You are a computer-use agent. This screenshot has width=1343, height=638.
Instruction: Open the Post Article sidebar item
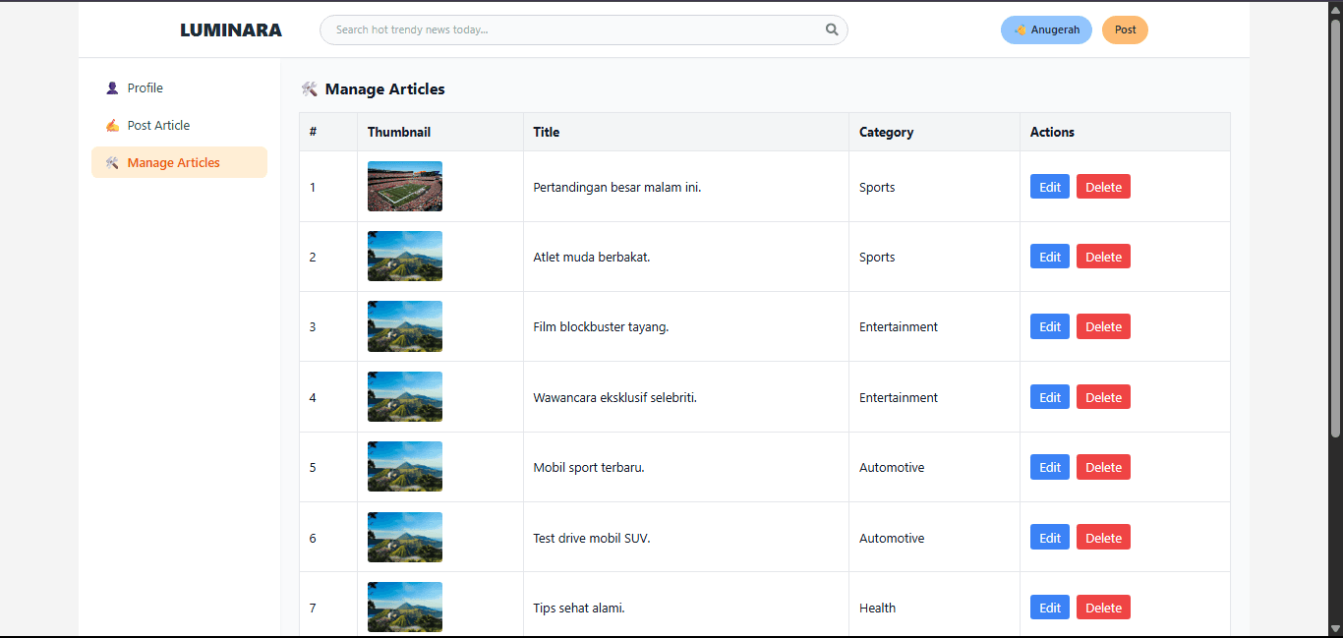158,126
